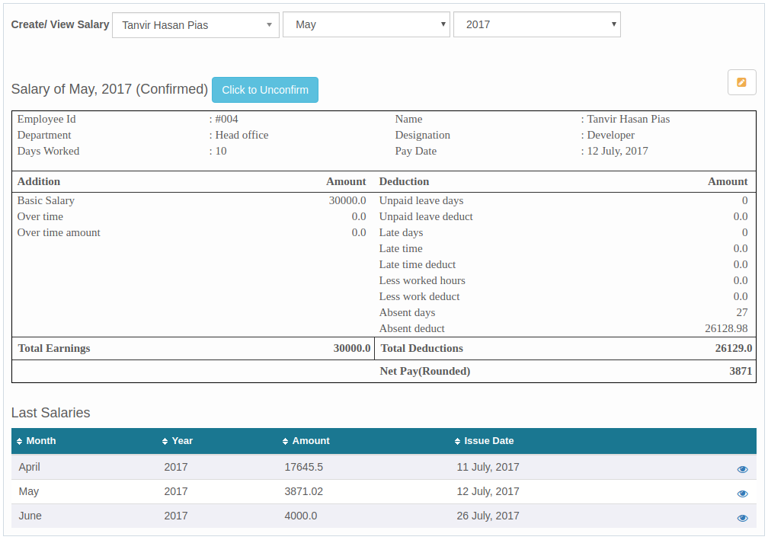
Task: Click sort arrows icon beside Issue Date header
Action: pos(458,442)
